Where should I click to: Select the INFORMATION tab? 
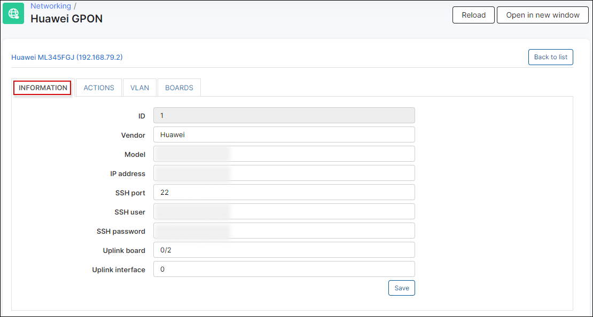click(43, 88)
